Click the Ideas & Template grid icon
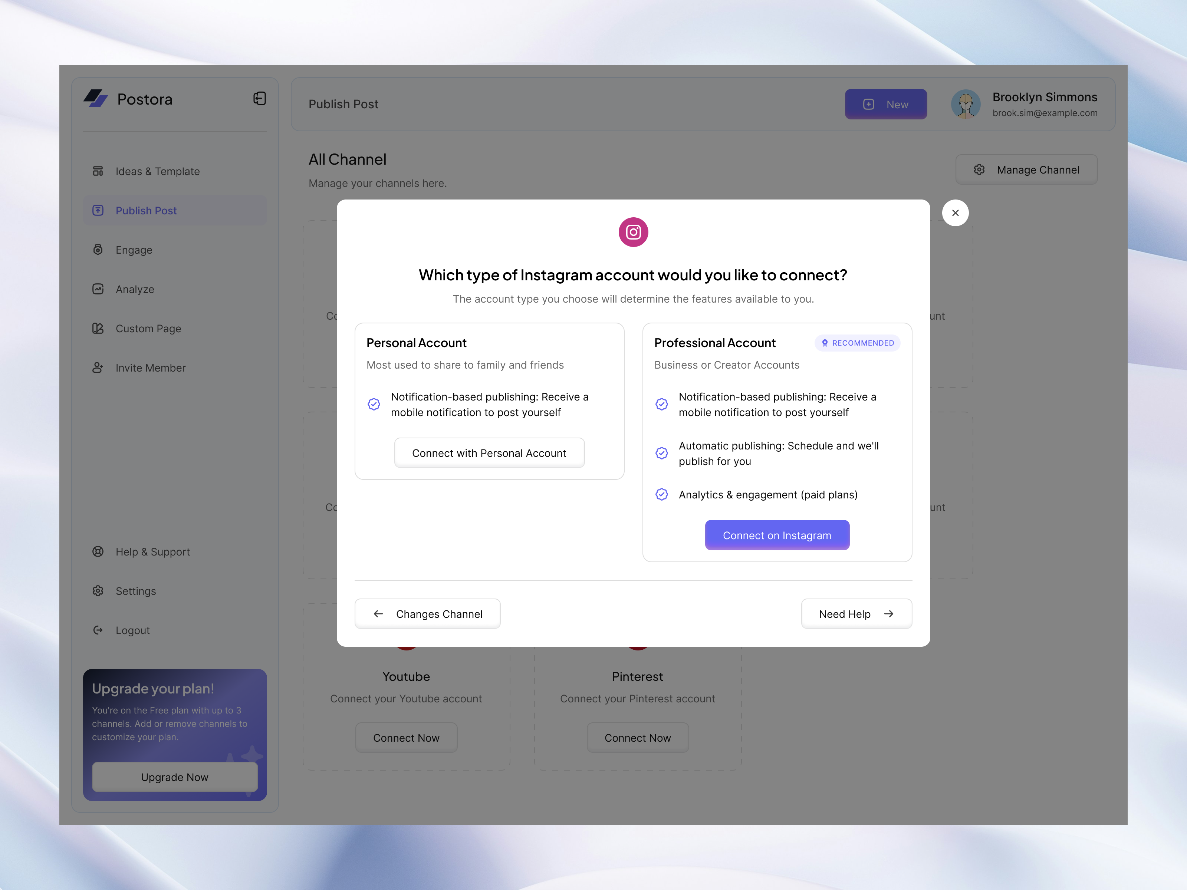Viewport: 1187px width, 890px height. point(98,171)
